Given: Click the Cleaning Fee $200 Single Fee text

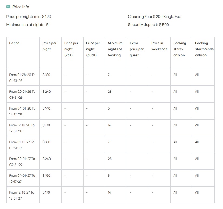Looking at the screenshot, I should [154, 17].
